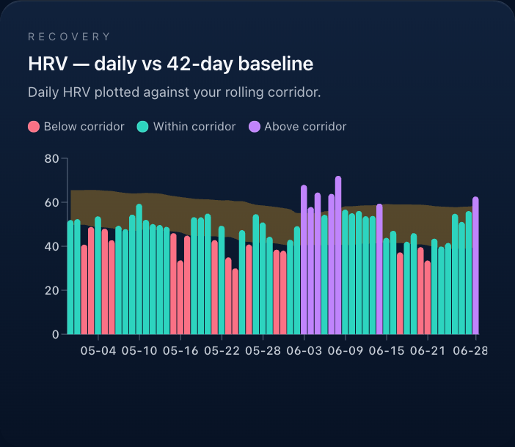Click the x-axis label 06-21

[x=428, y=351]
